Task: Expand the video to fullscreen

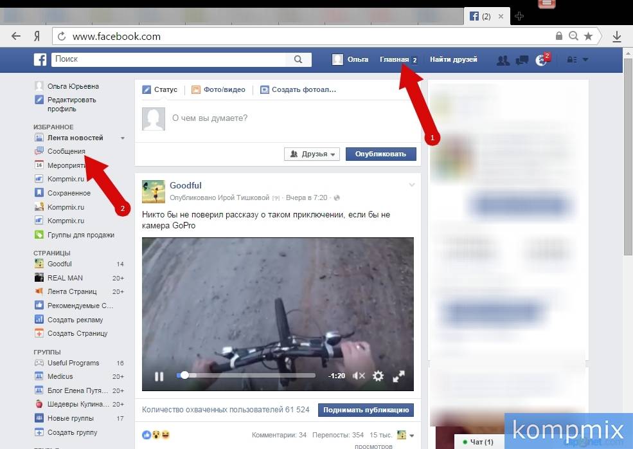Action: (x=398, y=376)
